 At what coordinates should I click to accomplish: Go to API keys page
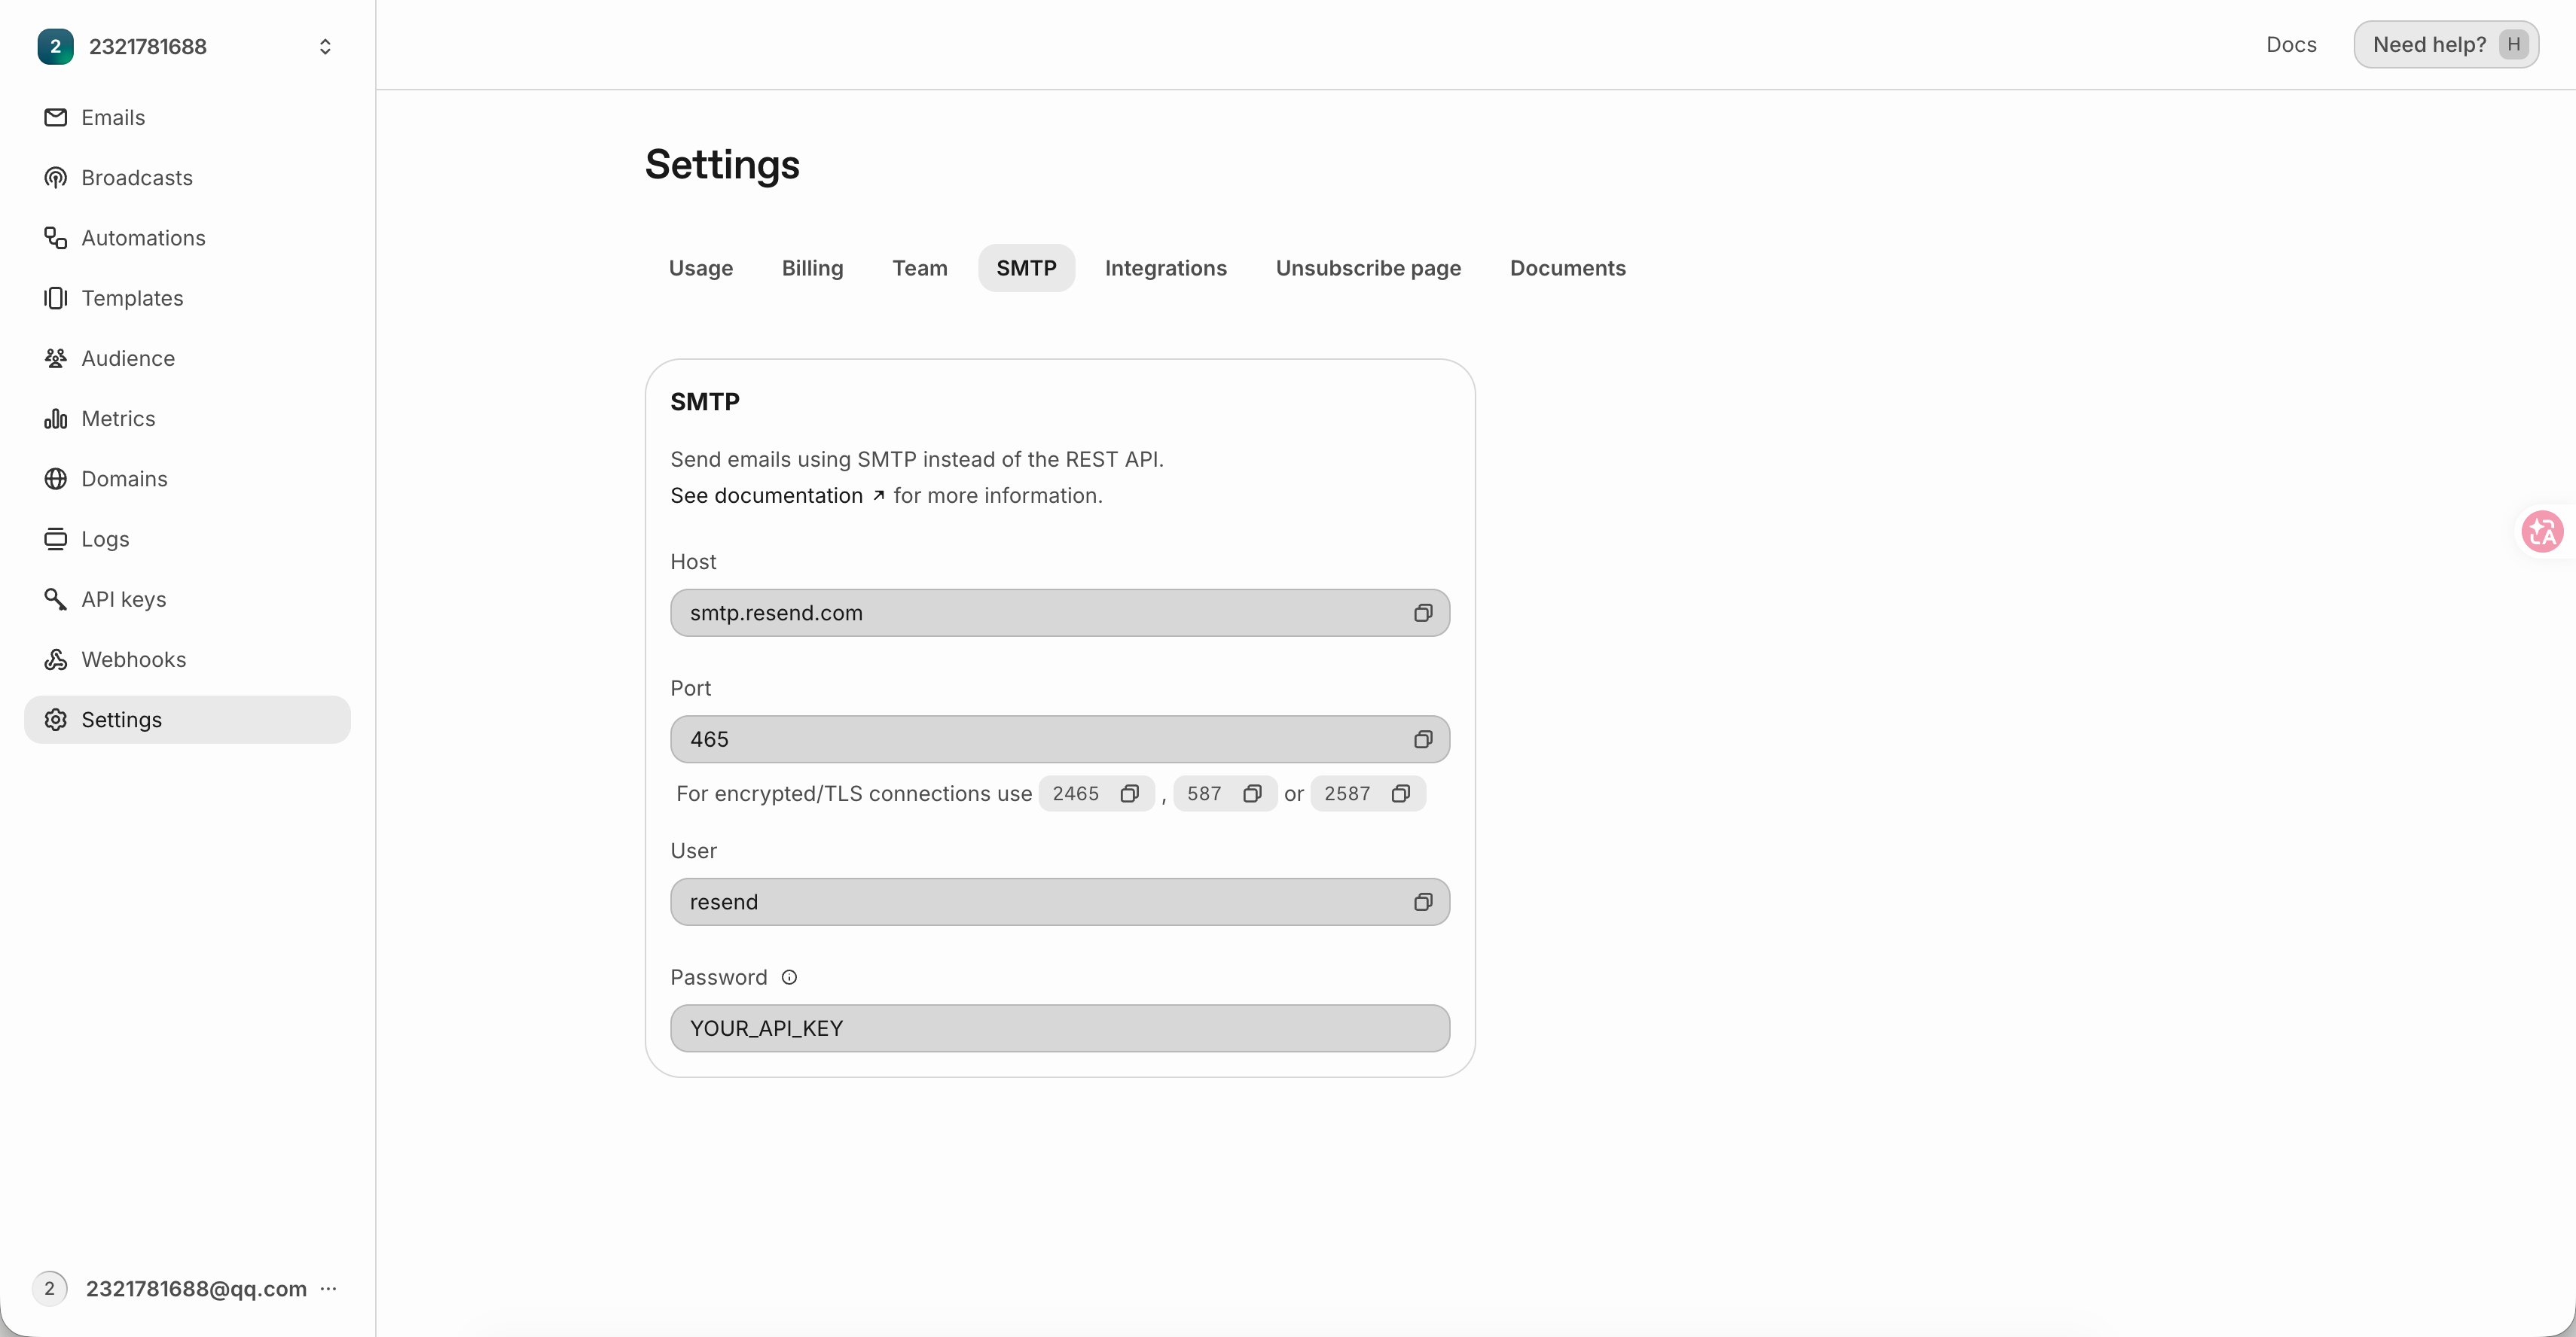click(x=187, y=599)
